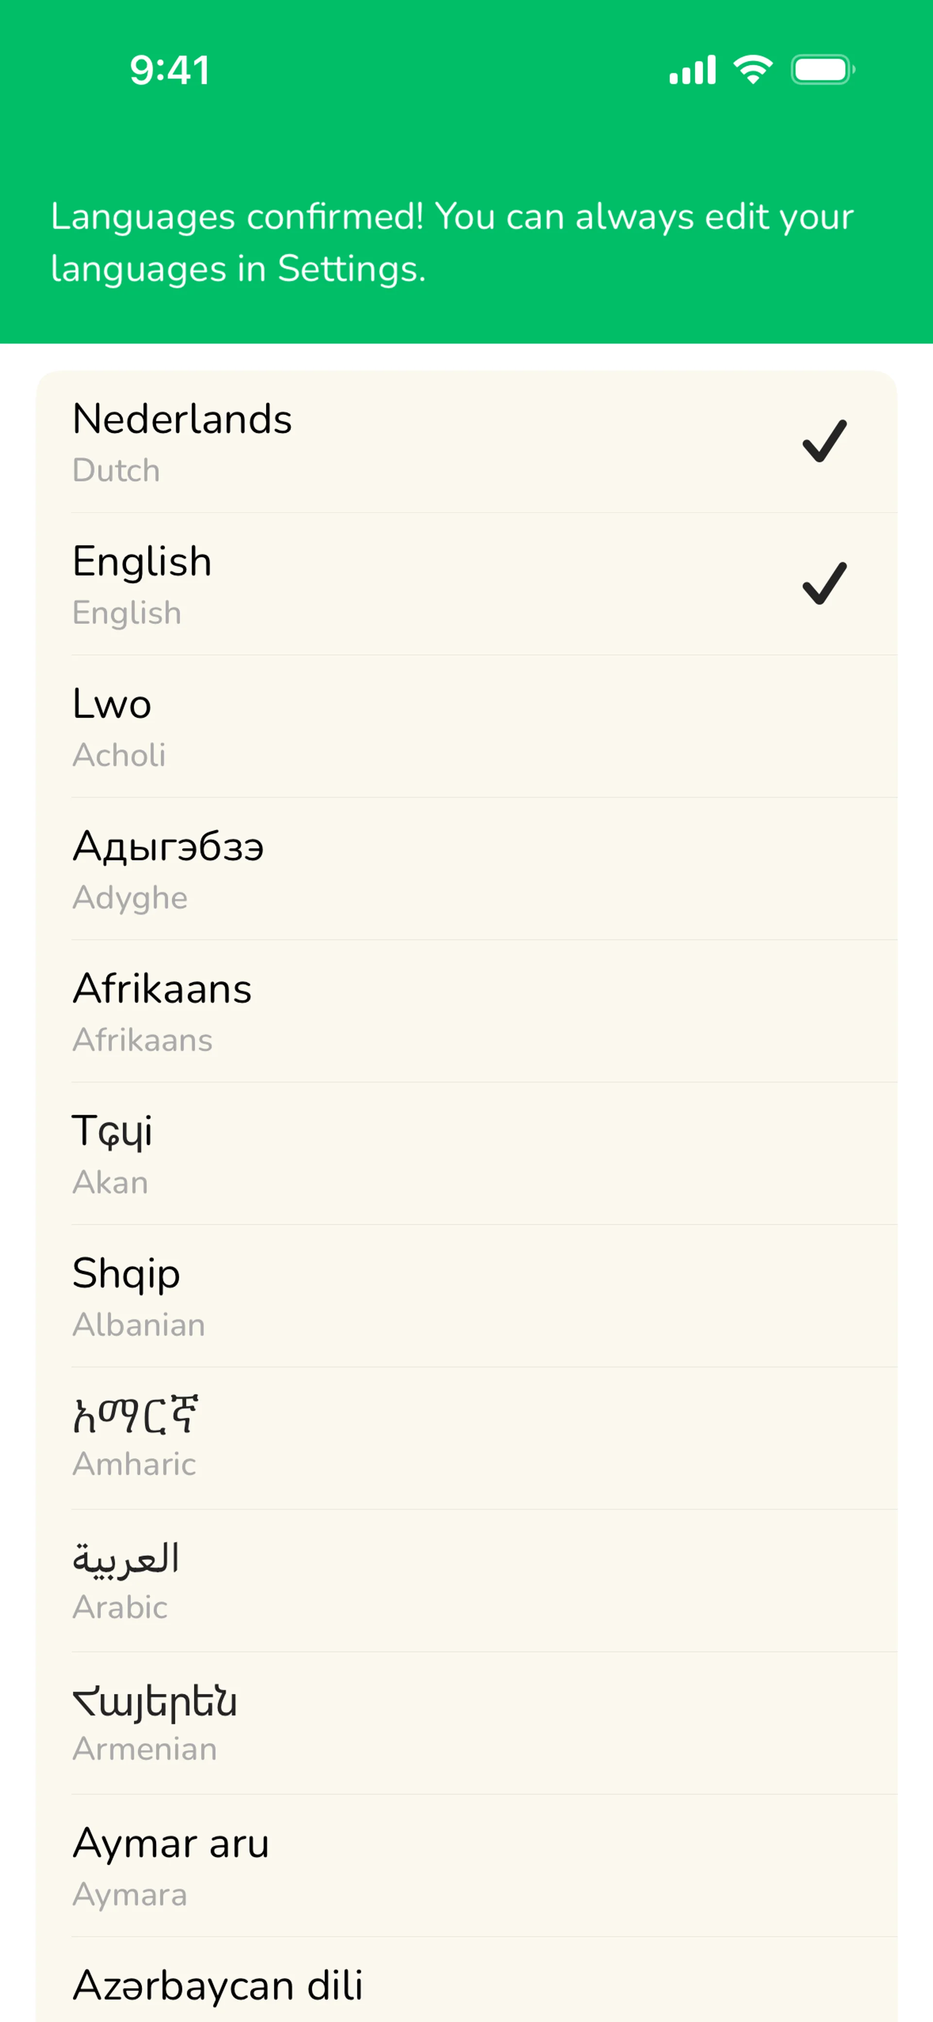Select the Amharic language row
Image resolution: width=933 pixels, height=2022 pixels.
coord(466,1438)
